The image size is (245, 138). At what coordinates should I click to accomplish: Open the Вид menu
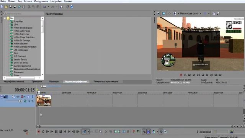pos(20,1)
